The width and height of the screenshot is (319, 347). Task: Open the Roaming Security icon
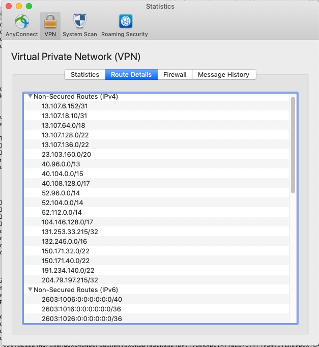click(125, 22)
